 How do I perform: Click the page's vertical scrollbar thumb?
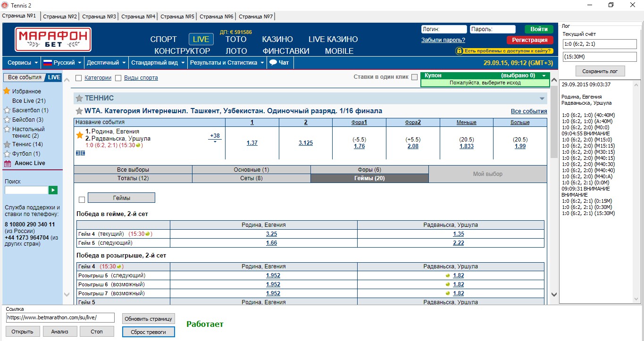554,122
